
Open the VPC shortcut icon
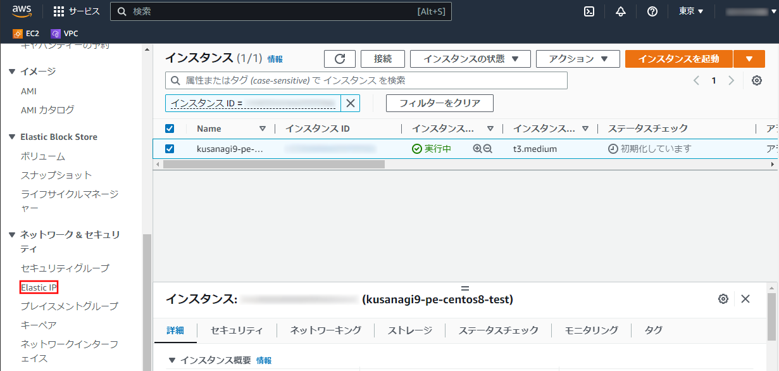click(56, 34)
